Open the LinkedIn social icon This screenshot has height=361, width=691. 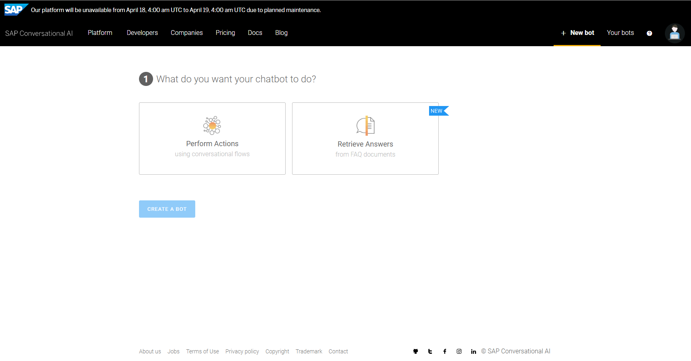coord(474,351)
